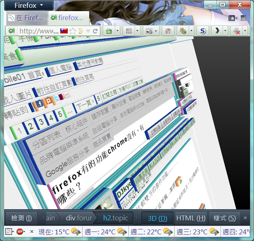Screen dimensions: 254x241
Task: Click the black right-chevron toolbar icon
Action: [217, 31]
